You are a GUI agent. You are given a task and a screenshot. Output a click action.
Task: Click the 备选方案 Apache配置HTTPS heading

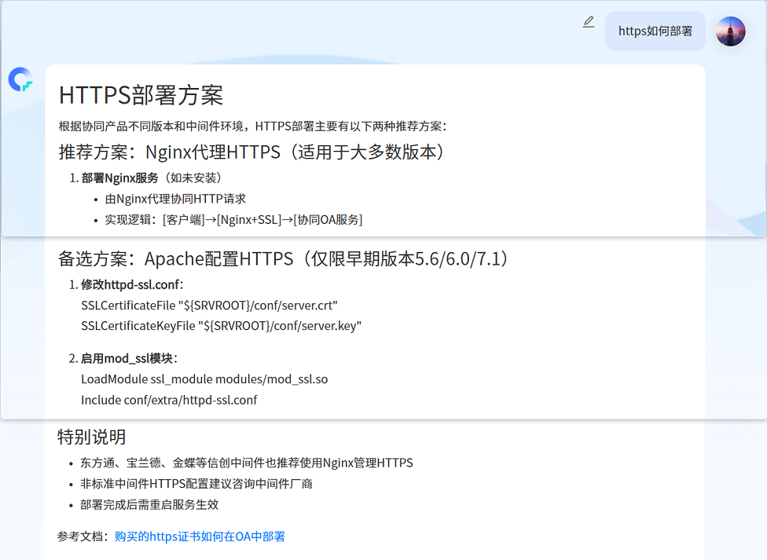[x=283, y=258]
